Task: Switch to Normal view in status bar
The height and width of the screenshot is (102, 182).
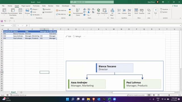Action: (x=149, y=95)
